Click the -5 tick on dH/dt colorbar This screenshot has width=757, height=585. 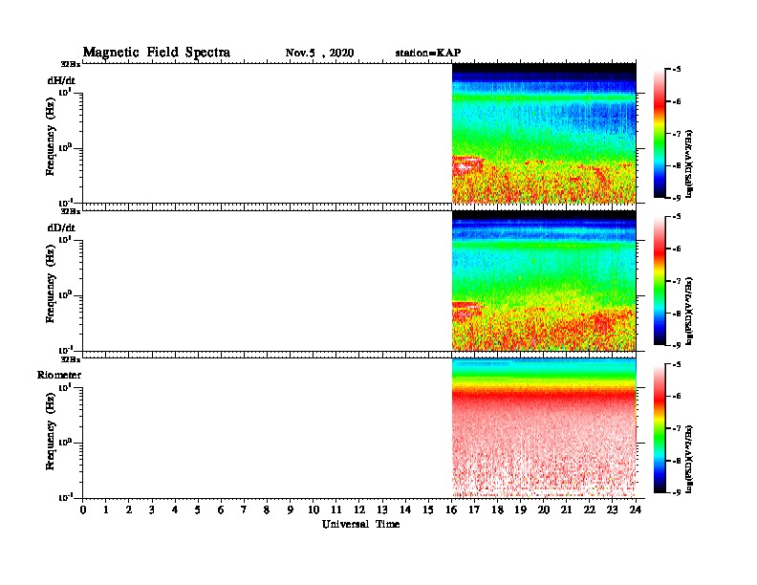click(x=677, y=70)
